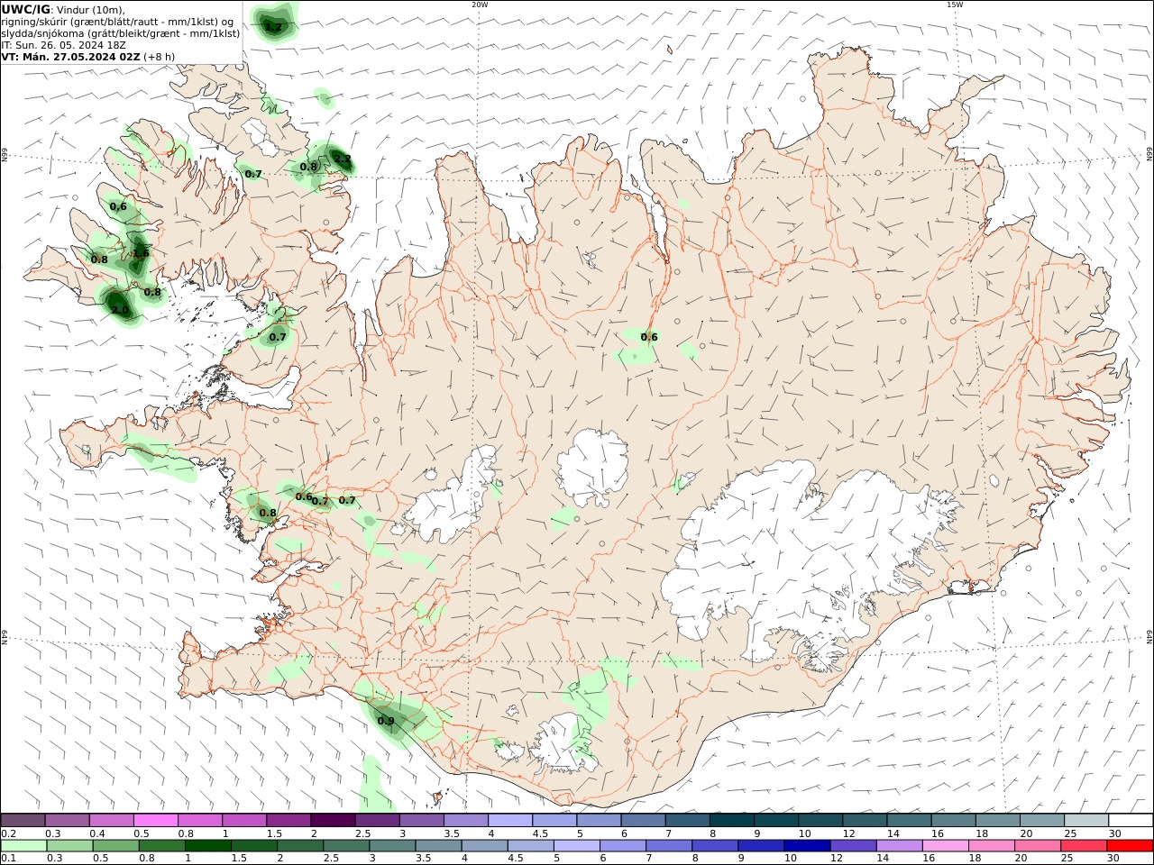Click the white snow legend swatch at 30 mm
Viewport: 1154px width, 865px height.
pyautogui.click(x=1131, y=821)
